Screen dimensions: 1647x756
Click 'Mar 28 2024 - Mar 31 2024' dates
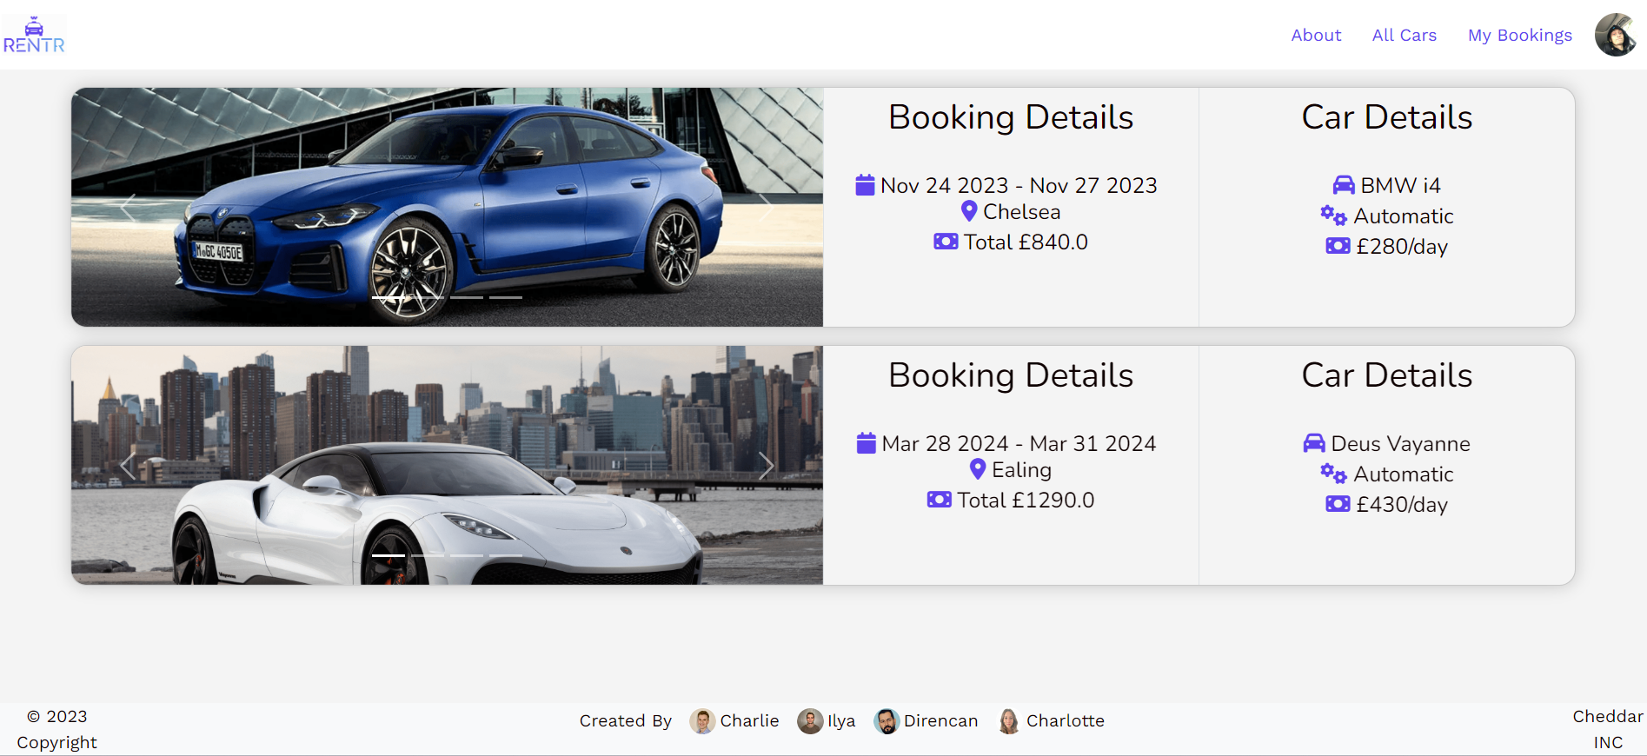click(x=1019, y=443)
